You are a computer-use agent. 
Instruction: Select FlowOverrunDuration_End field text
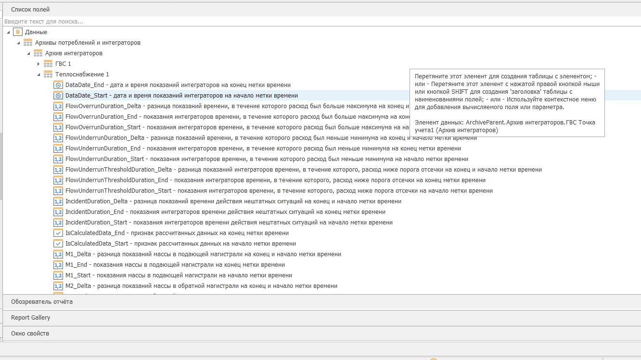[x=237, y=116]
